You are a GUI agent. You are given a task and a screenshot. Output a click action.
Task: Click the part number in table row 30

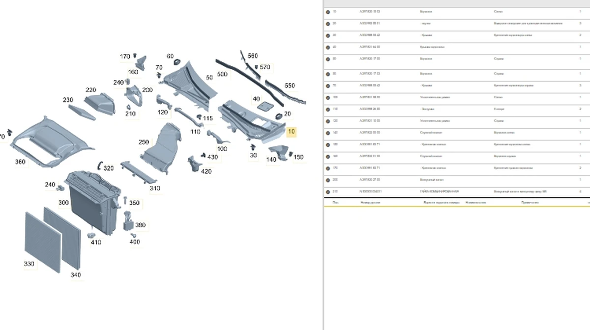point(370,35)
